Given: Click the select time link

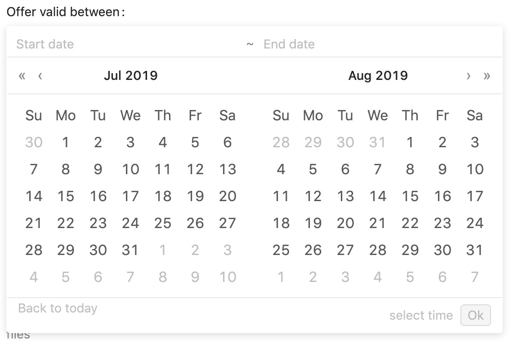Looking at the screenshot, I should click(x=421, y=316).
